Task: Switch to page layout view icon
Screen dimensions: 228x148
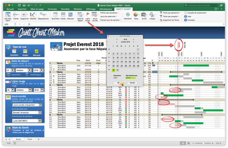Action: pyautogui.click(x=188, y=143)
